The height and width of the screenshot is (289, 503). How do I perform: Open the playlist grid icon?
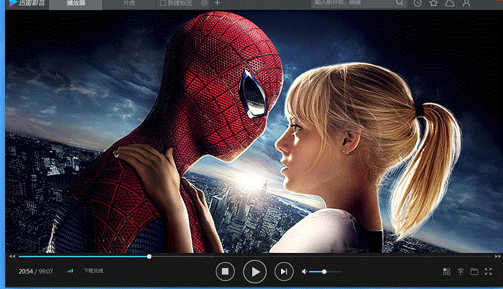pyautogui.click(x=447, y=272)
